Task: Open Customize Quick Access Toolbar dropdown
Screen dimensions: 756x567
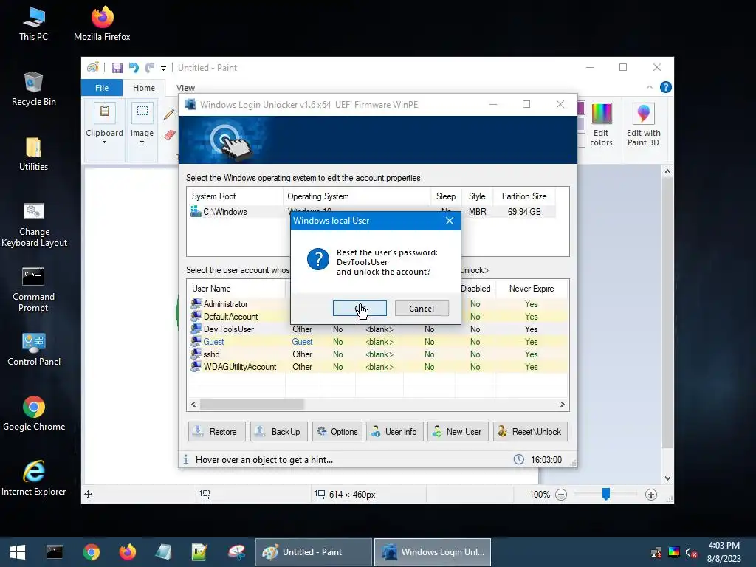Action: (163, 69)
